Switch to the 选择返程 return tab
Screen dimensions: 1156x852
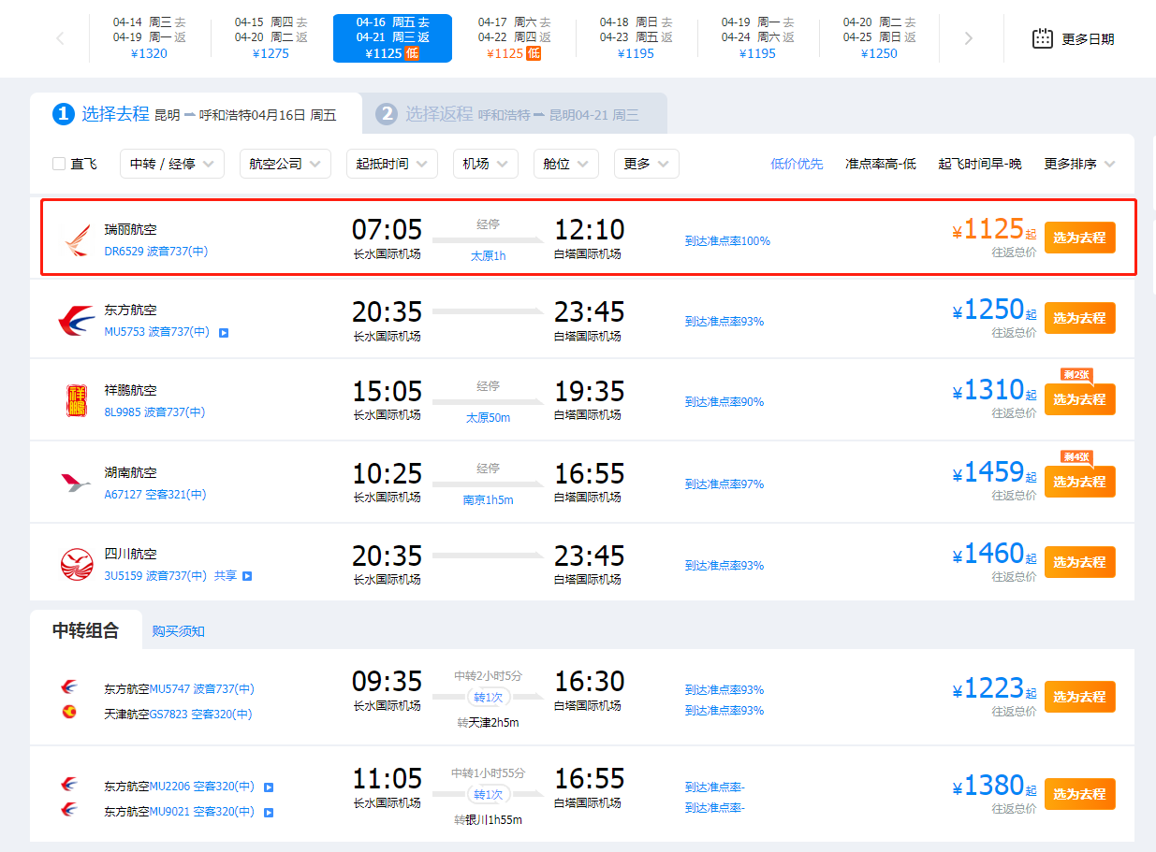tap(514, 115)
